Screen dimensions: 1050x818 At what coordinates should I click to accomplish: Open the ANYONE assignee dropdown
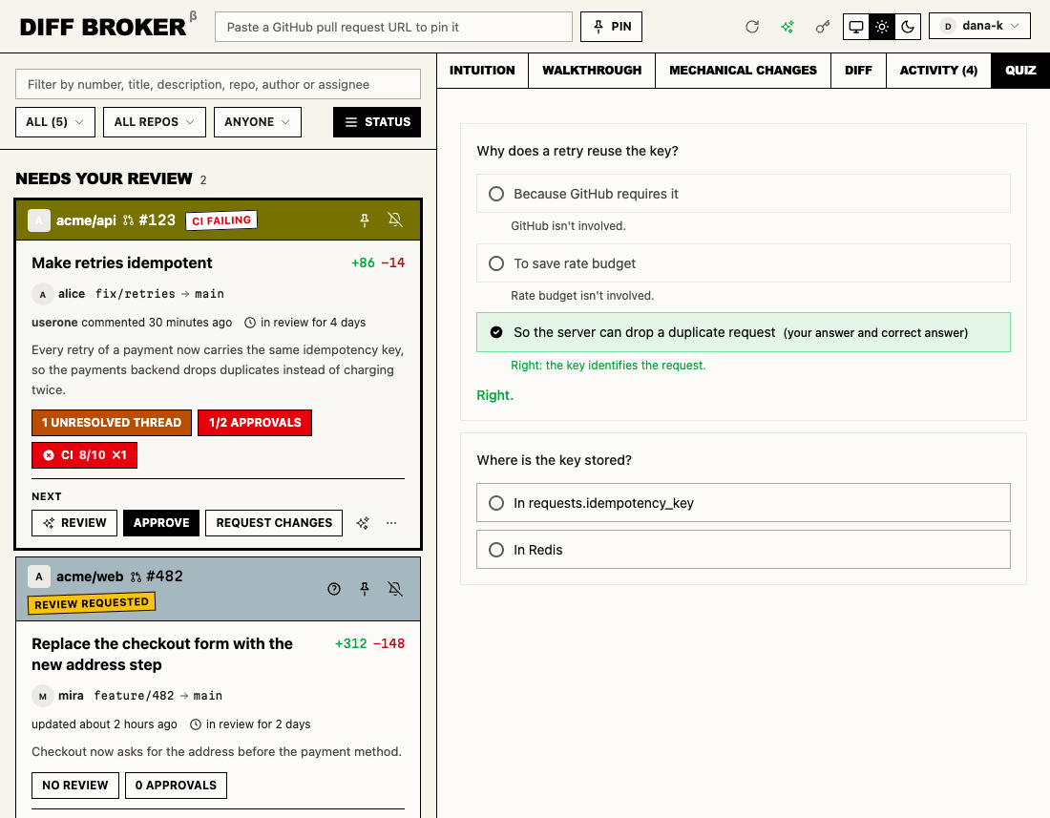pyautogui.click(x=257, y=122)
